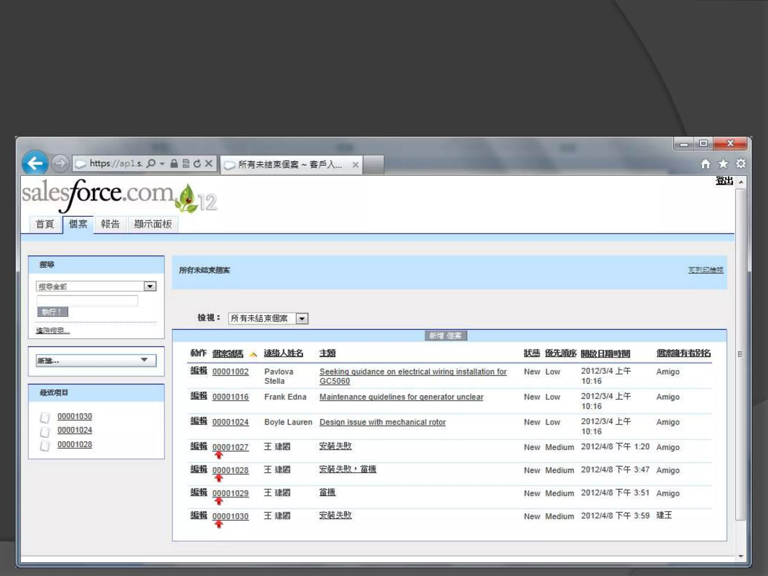Open browser settings gear icon
This screenshot has height=576, width=768.
741,164
